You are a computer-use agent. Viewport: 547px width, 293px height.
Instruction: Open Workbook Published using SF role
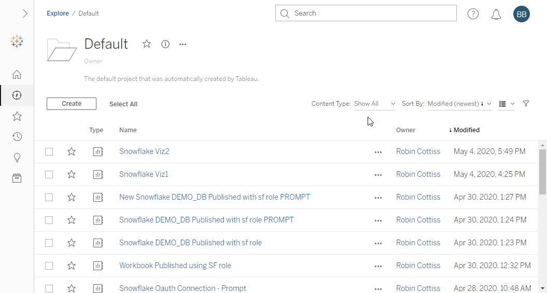click(175, 266)
